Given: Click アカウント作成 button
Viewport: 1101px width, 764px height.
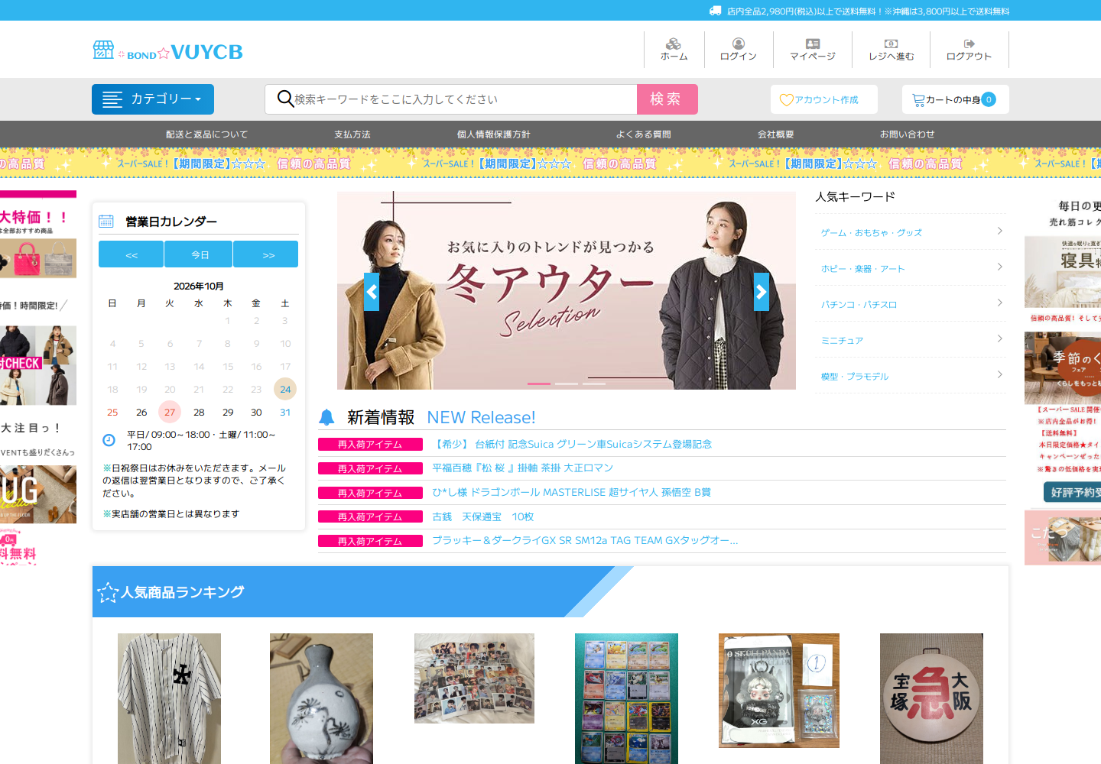Looking at the screenshot, I should tap(824, 99).
